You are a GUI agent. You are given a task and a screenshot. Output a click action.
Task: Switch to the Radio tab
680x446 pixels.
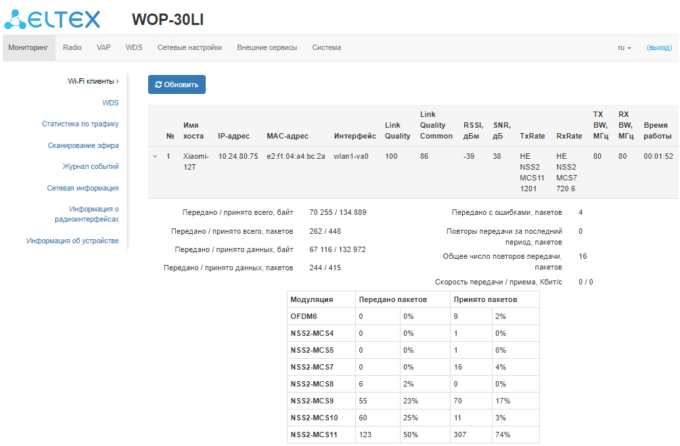pyautogui.click(x=72, y=48)
